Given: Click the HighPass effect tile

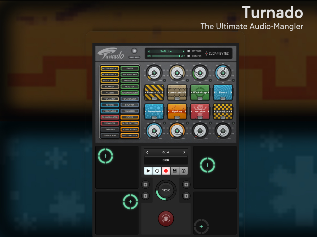Looking at the screenshot, I should tap(177, 111).
